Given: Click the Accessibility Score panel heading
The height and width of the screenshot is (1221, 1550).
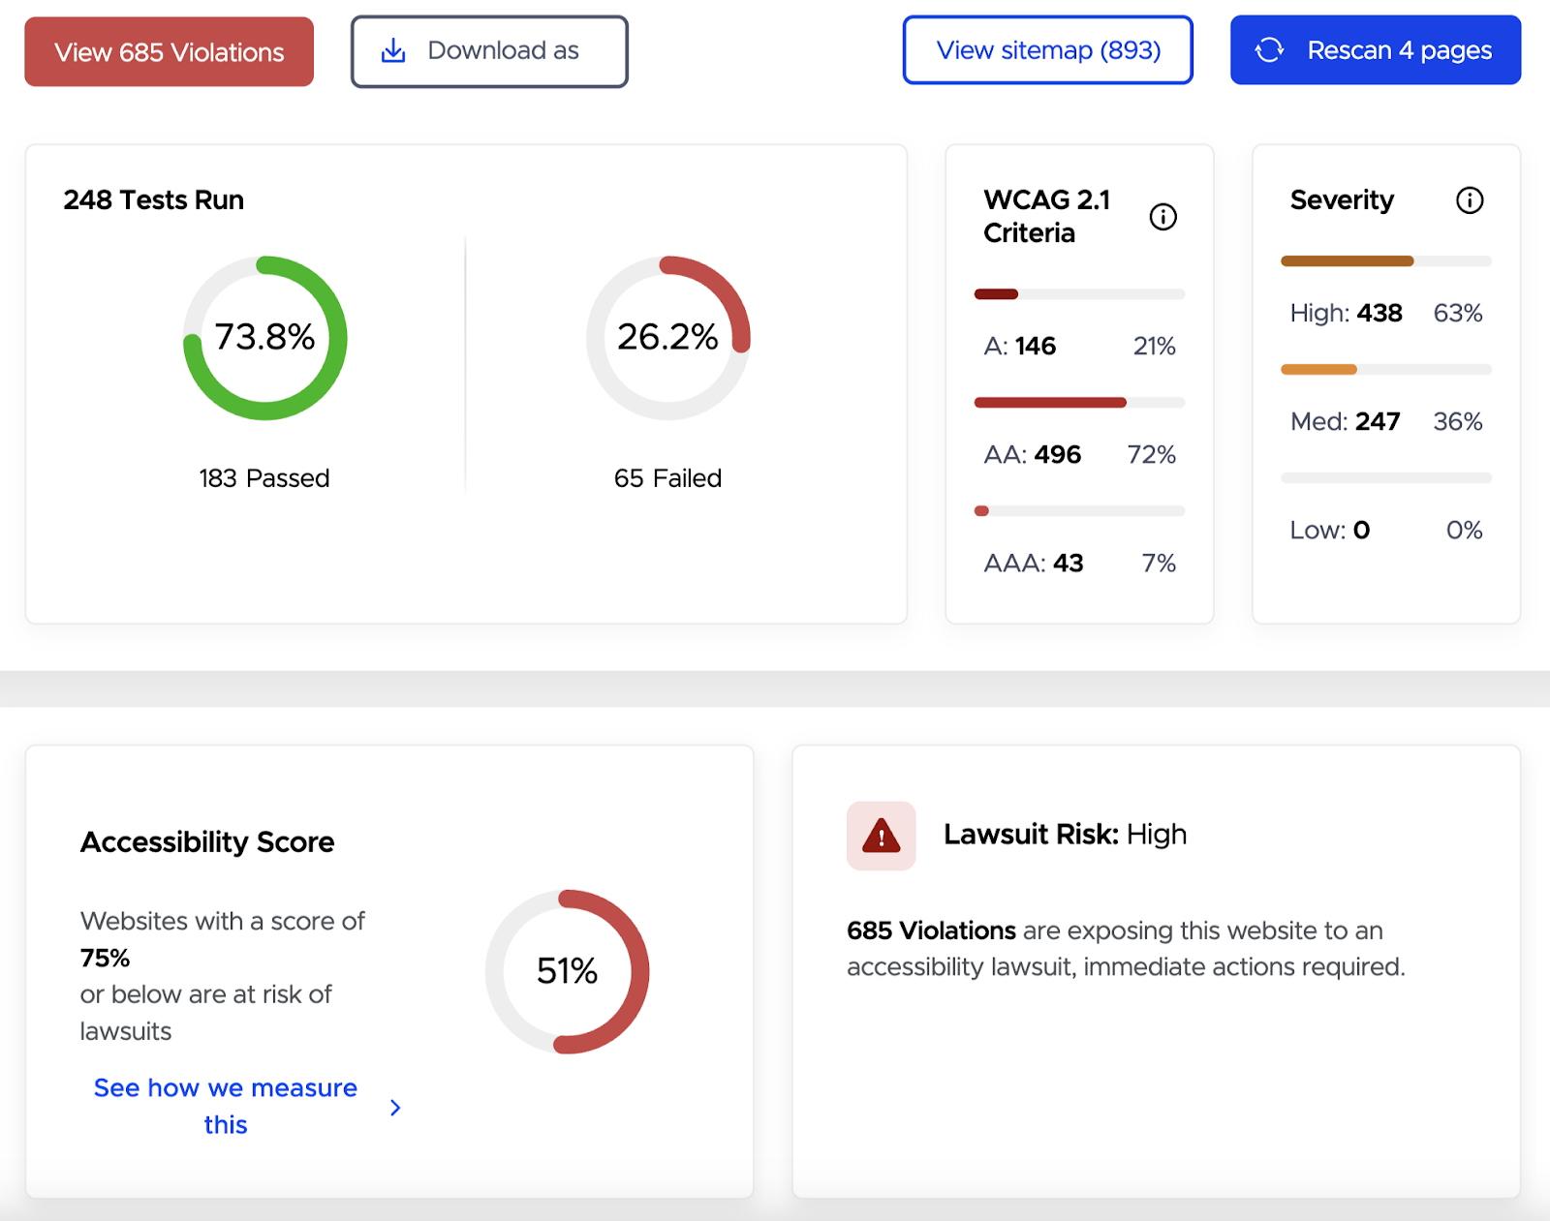Looking at the screenshot, I should [206, 841].
